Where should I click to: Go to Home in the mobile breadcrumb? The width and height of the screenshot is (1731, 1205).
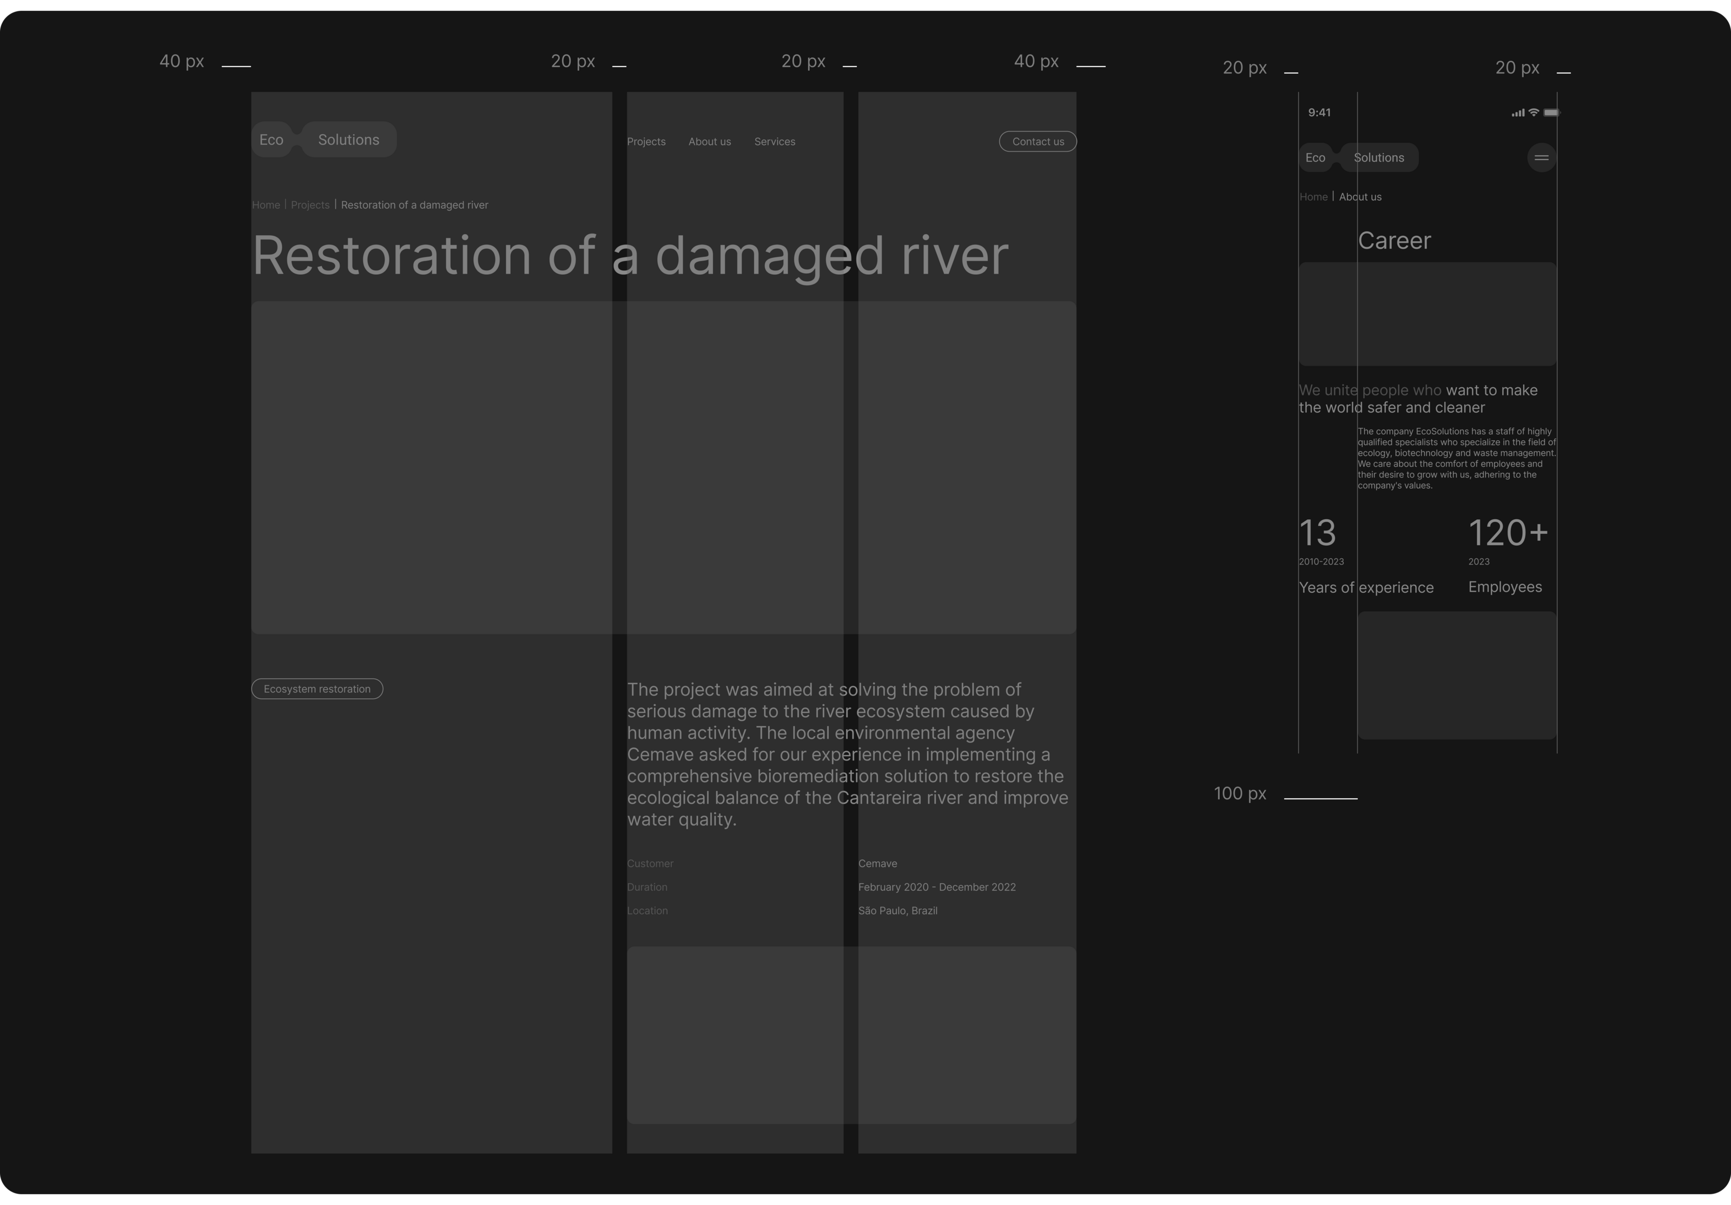[1313, 197]
